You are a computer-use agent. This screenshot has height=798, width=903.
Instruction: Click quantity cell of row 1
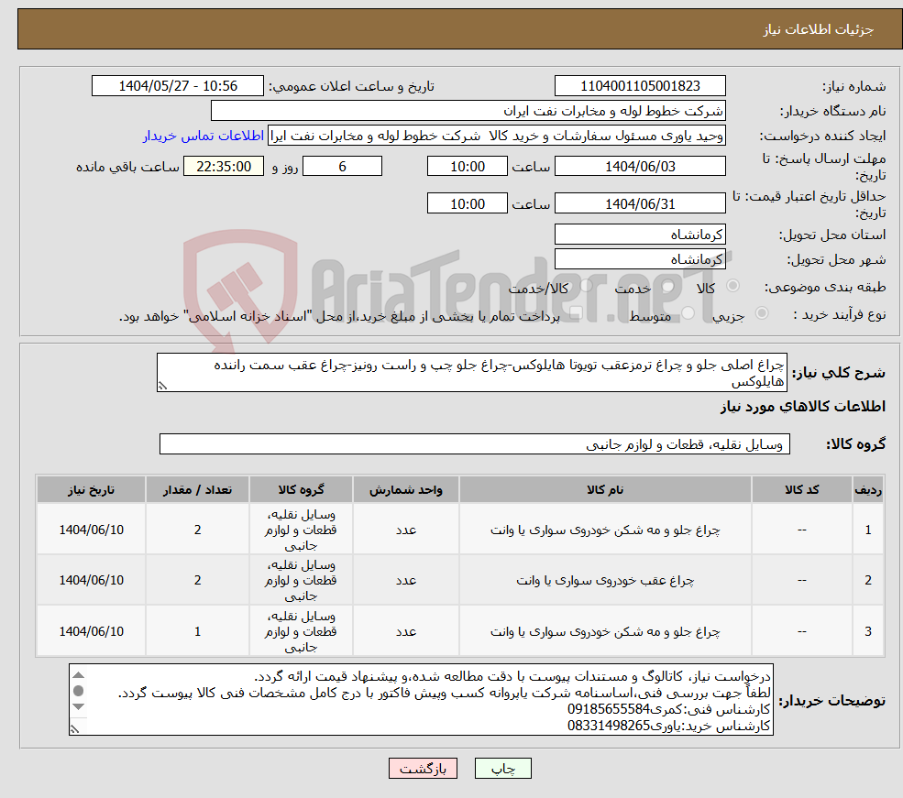pos(197,530)
